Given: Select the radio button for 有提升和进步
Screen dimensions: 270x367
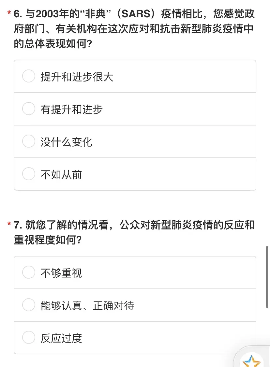Looking at the screenshot, I should click(x=29, y=109).
